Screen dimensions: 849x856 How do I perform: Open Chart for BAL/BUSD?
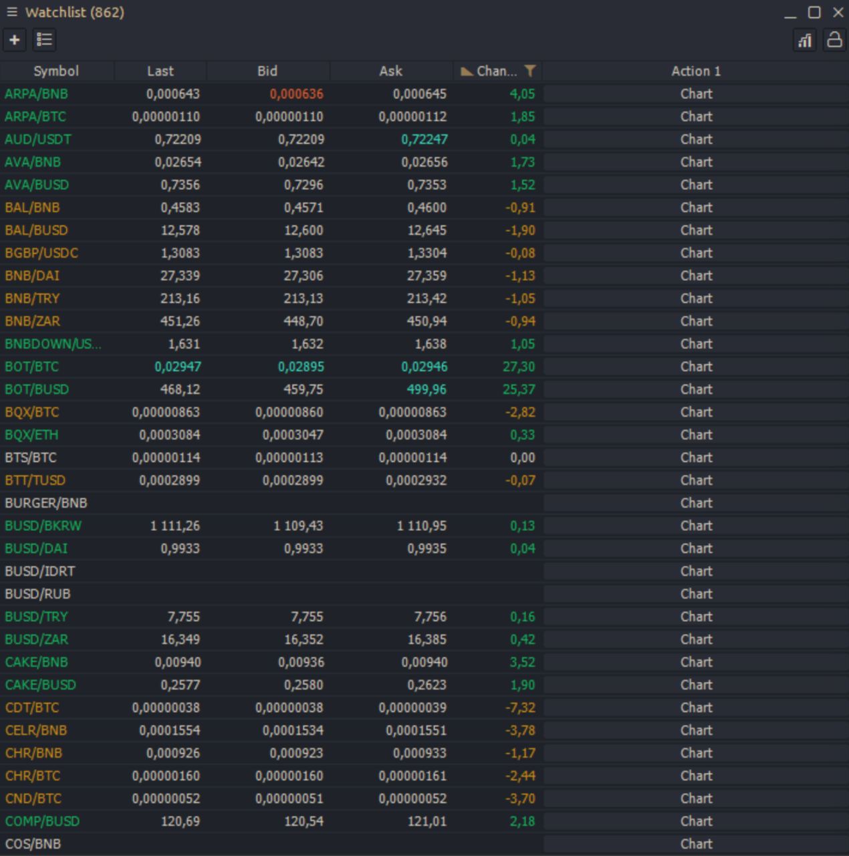coord(696,230)
